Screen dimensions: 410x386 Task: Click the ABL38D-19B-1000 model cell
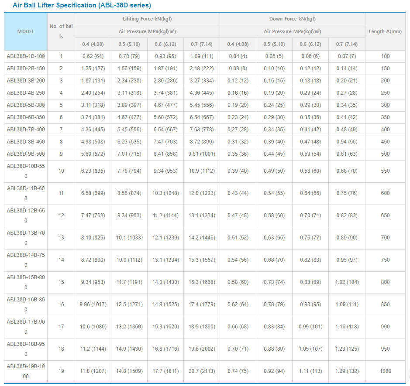point(26,371)
